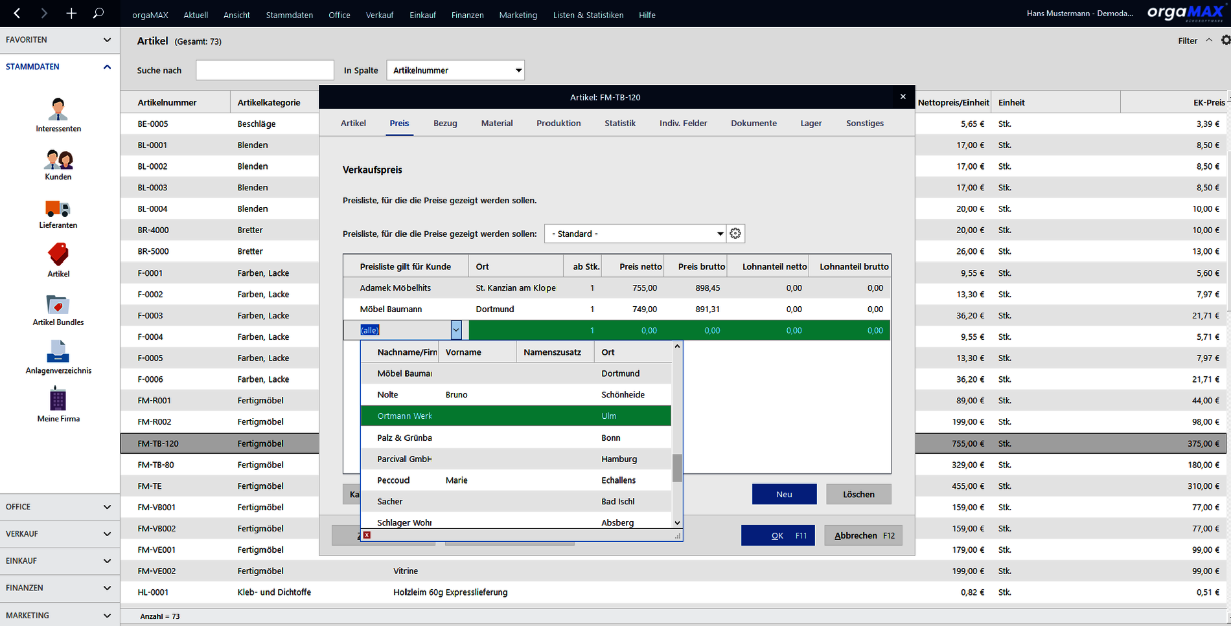Open the In Spalte Artikelnummer dropdown
Image resolution: width=1231 pixels, height=626 pixels.
[x=455, y=70]
